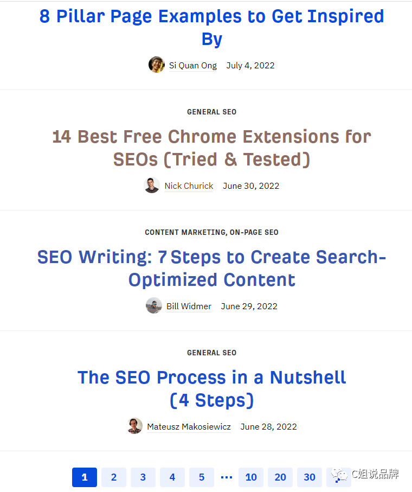
Task: Visit Mateusz Makosiewicz's author name link
Action: click(189, 427)
